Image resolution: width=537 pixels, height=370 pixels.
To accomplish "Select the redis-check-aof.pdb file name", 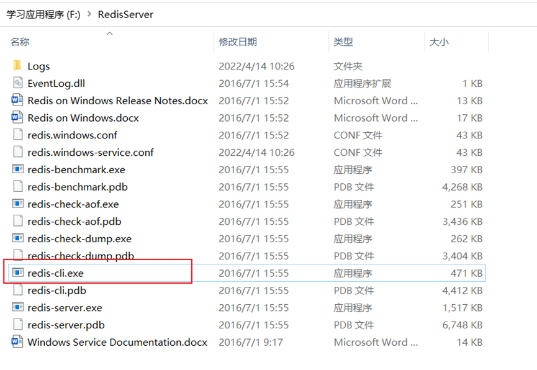I will click(74, 221).
